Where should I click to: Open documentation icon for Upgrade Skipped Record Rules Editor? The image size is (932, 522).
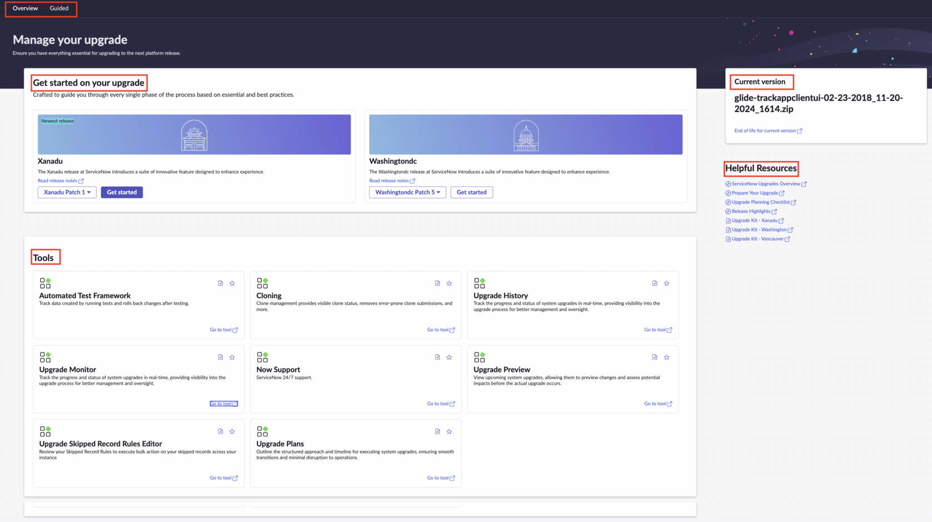[220, 431]
